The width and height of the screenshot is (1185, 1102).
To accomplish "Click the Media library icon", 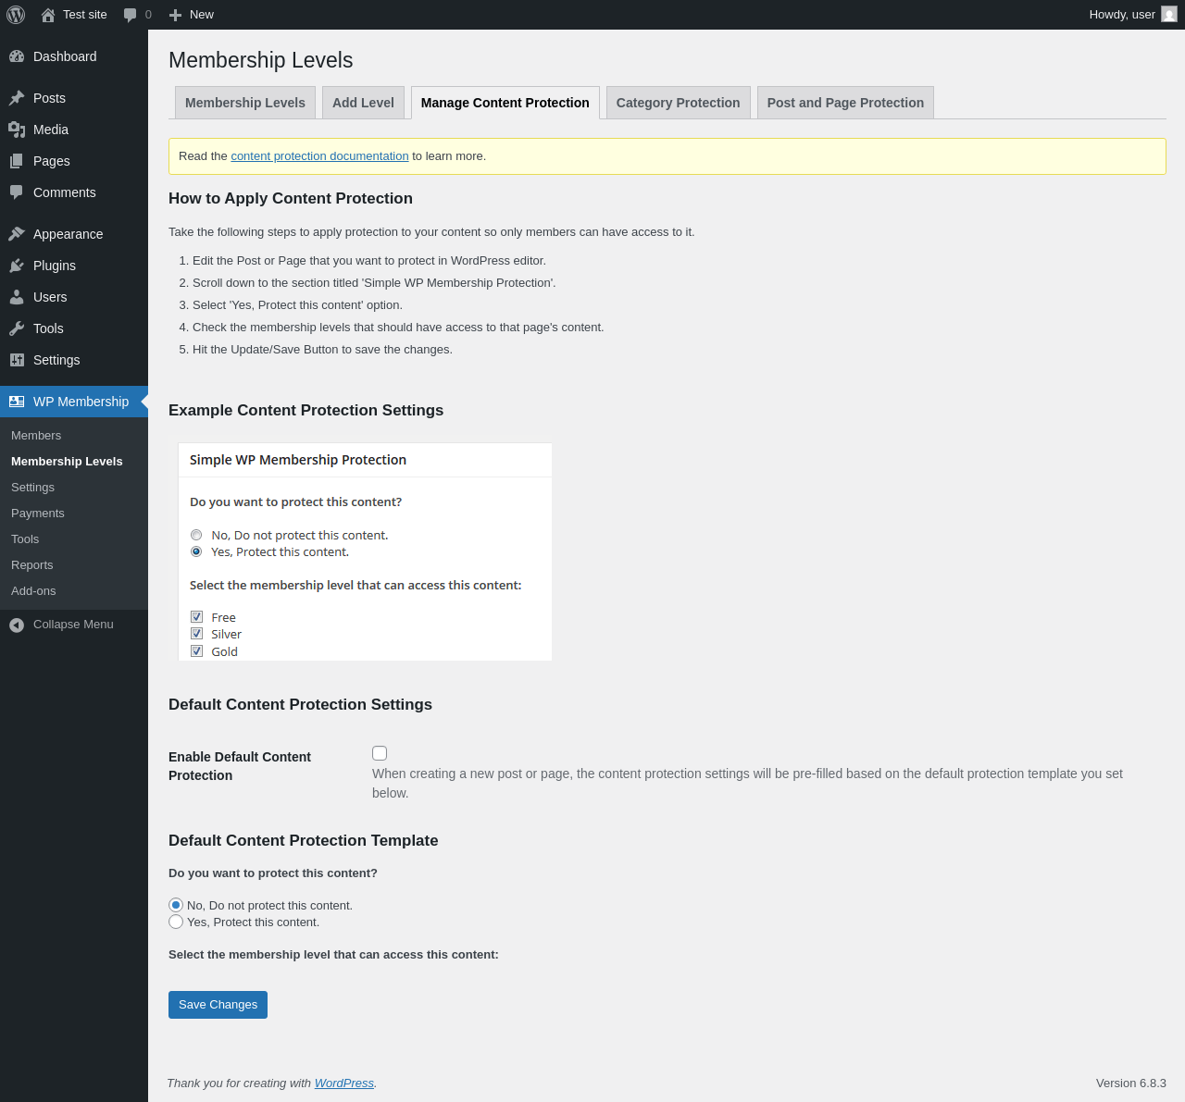I will [17, 130].
